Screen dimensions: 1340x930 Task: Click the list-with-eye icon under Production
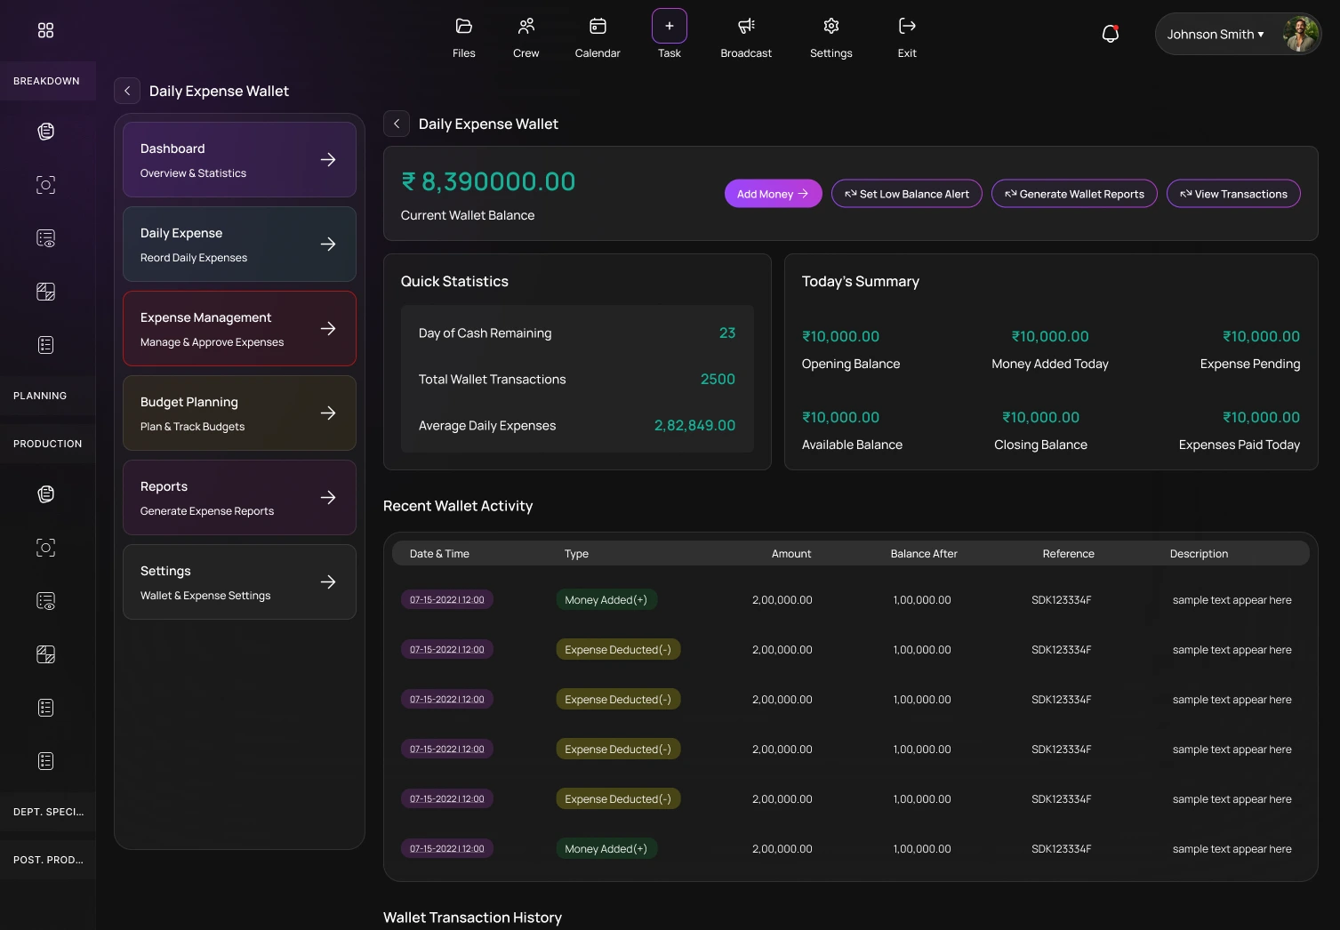pos(45,600)
